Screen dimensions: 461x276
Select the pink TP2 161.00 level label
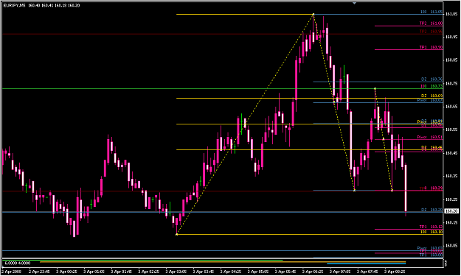pyautogui.click(x=431, y=23)
